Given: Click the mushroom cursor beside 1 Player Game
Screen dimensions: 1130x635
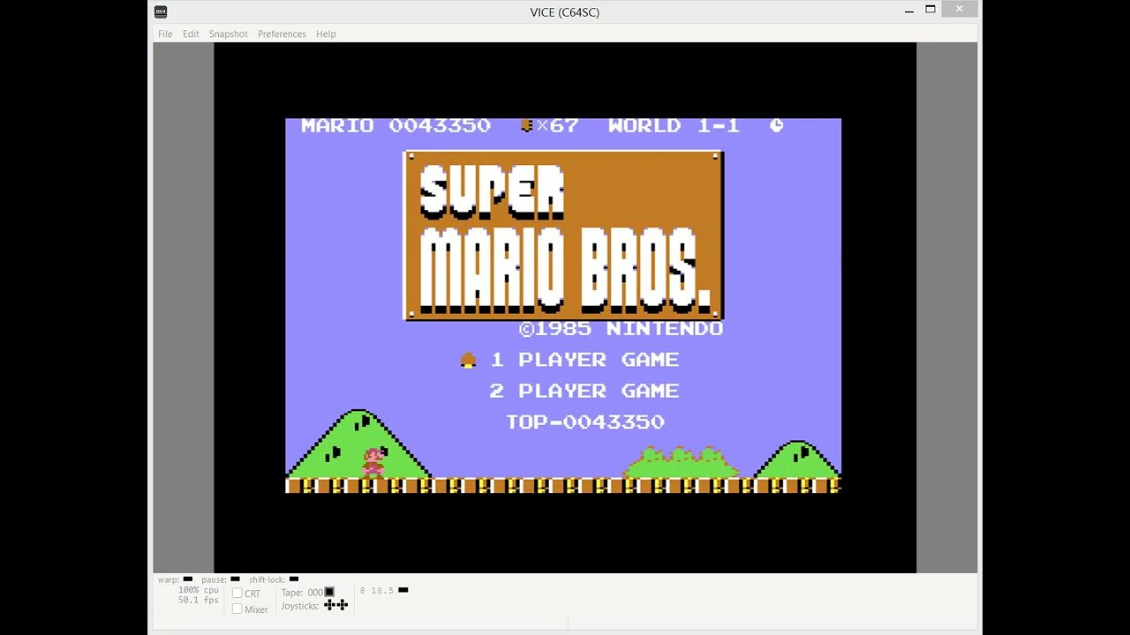Looking at the screenshot, I should point(469,360).
